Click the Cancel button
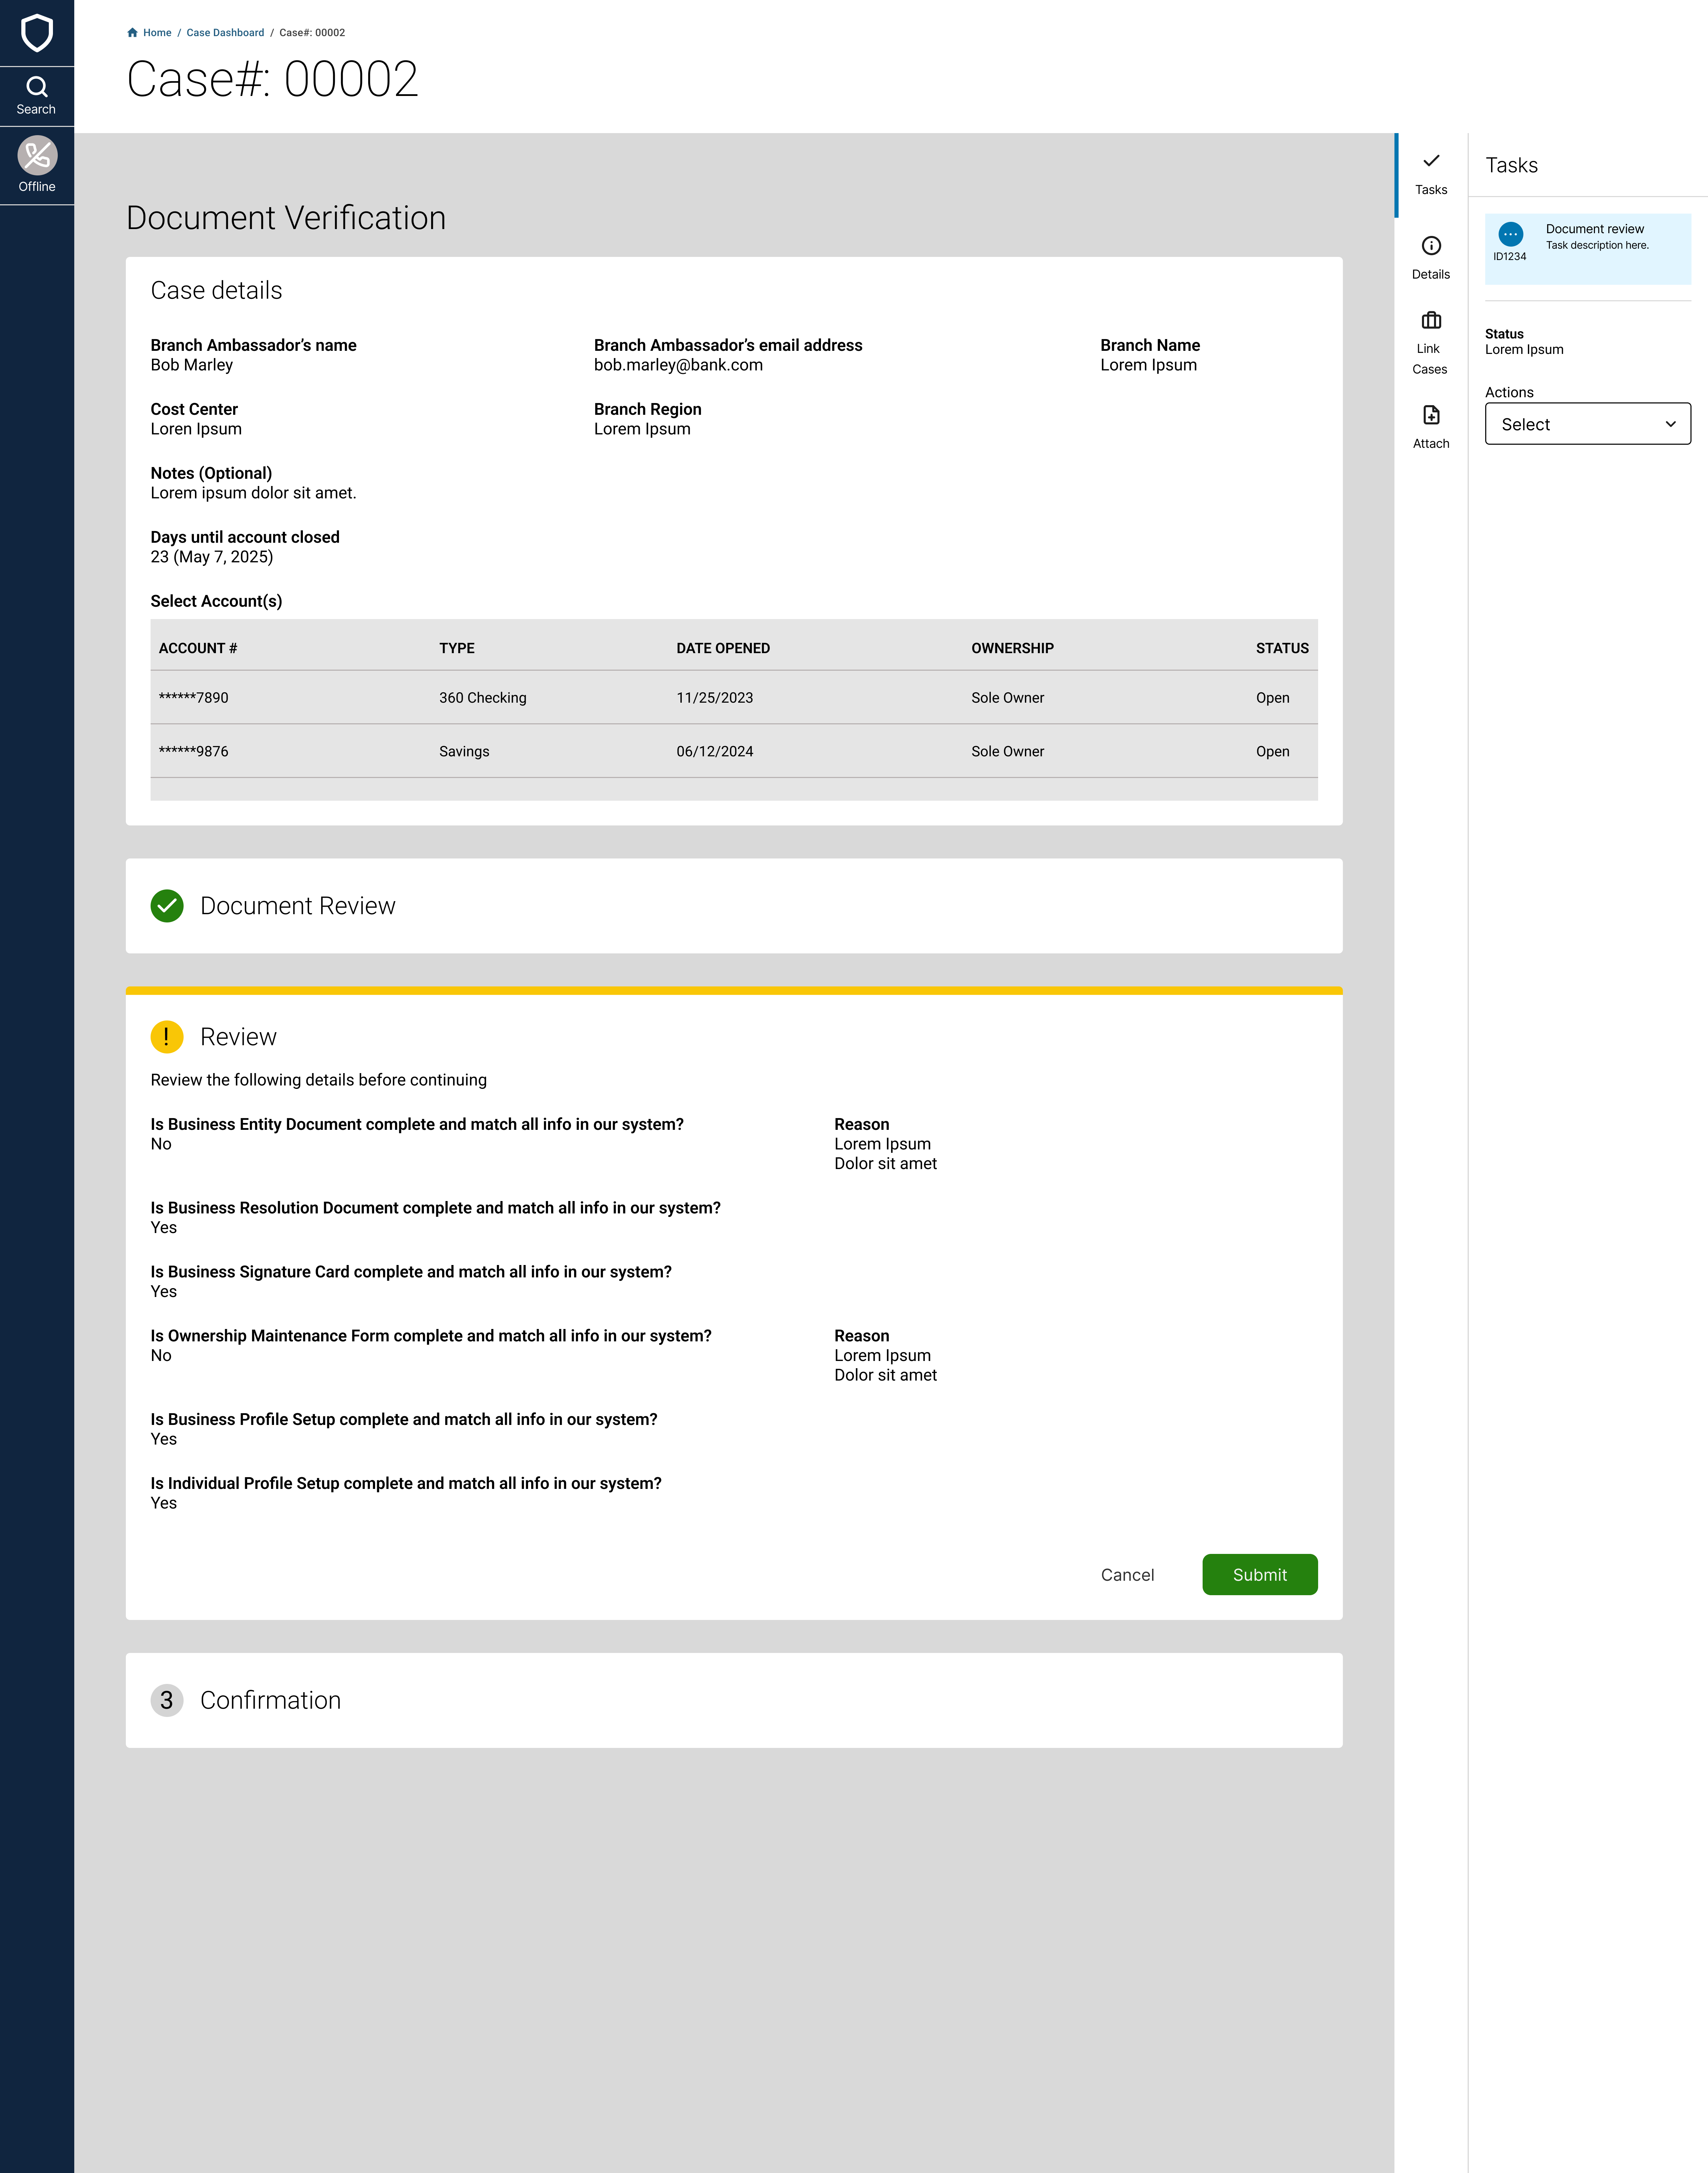The width and height of the screenshot is (1708, 2173). [x=1127, y=1575]
